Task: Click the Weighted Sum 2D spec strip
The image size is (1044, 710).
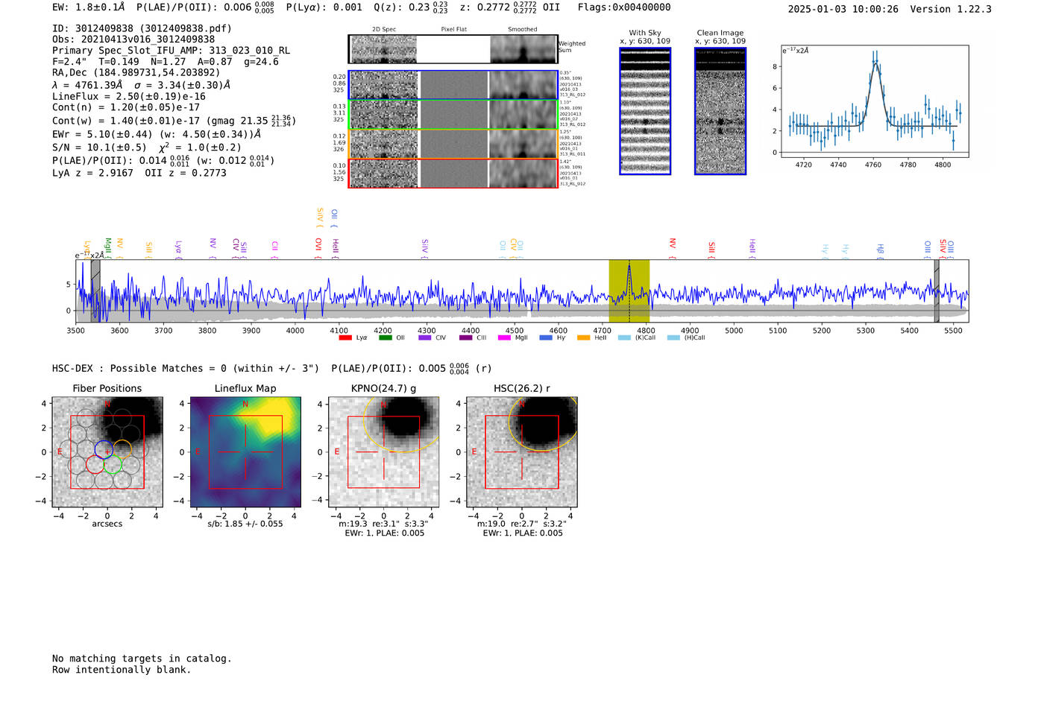Action: [x=453, y=49]
